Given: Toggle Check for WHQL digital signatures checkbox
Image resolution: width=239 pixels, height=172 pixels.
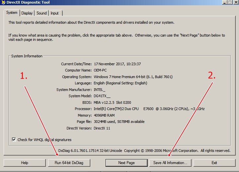Looking at the screenshot, I should tap(14, 140).
